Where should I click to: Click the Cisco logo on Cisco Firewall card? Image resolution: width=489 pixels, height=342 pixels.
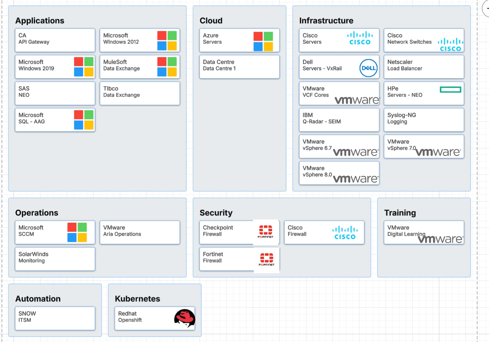(345, 233)
